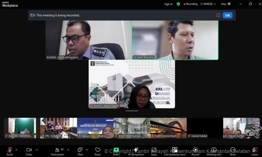The image size is (262, 157).
Task: Click the green Share screen icon
Action: coord(116,150)
